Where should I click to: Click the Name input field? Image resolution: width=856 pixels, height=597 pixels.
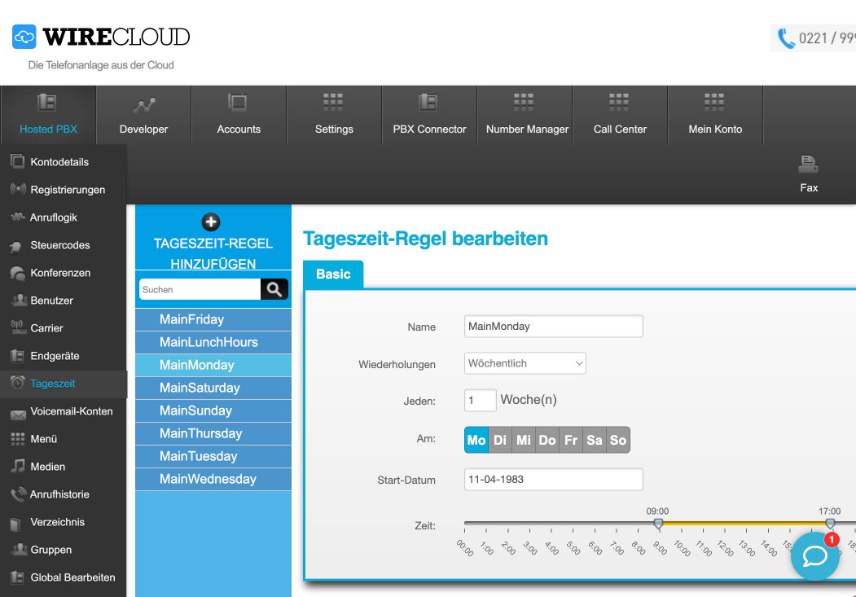coord(554,327)
